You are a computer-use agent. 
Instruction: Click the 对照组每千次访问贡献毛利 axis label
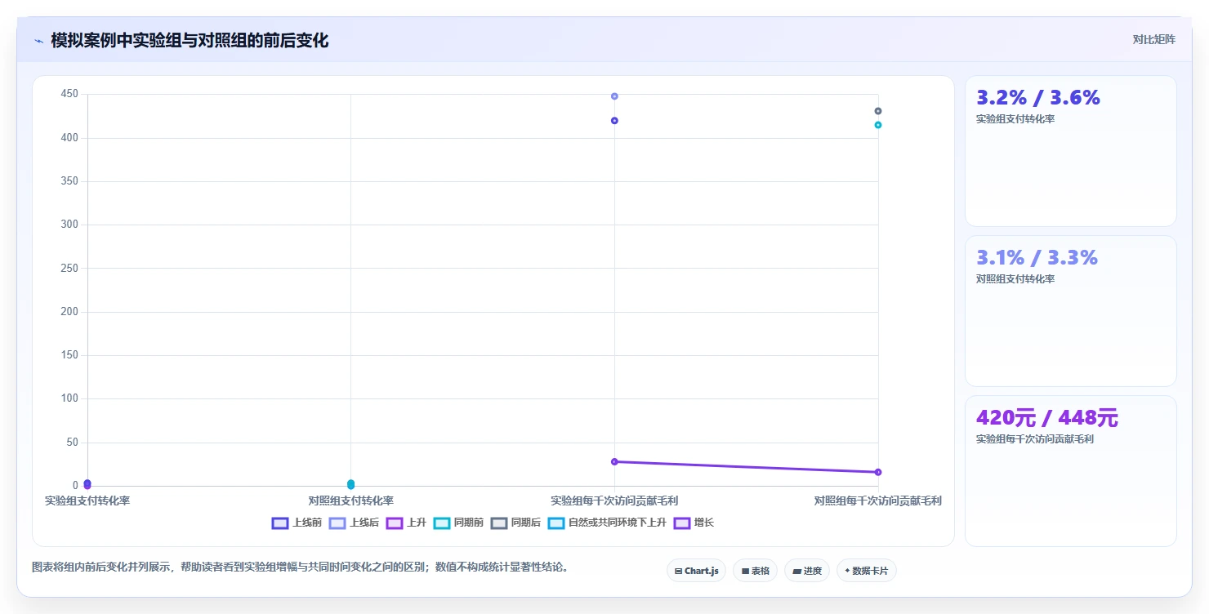[878, 501]
